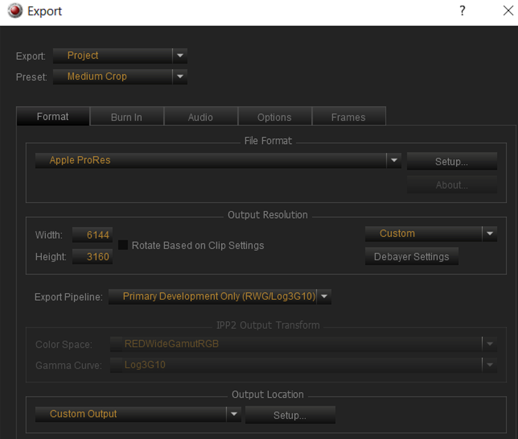Click the Rotate Based on Clip Settings label
This screenshot has height=439, width=518.
tap(198, 245)
